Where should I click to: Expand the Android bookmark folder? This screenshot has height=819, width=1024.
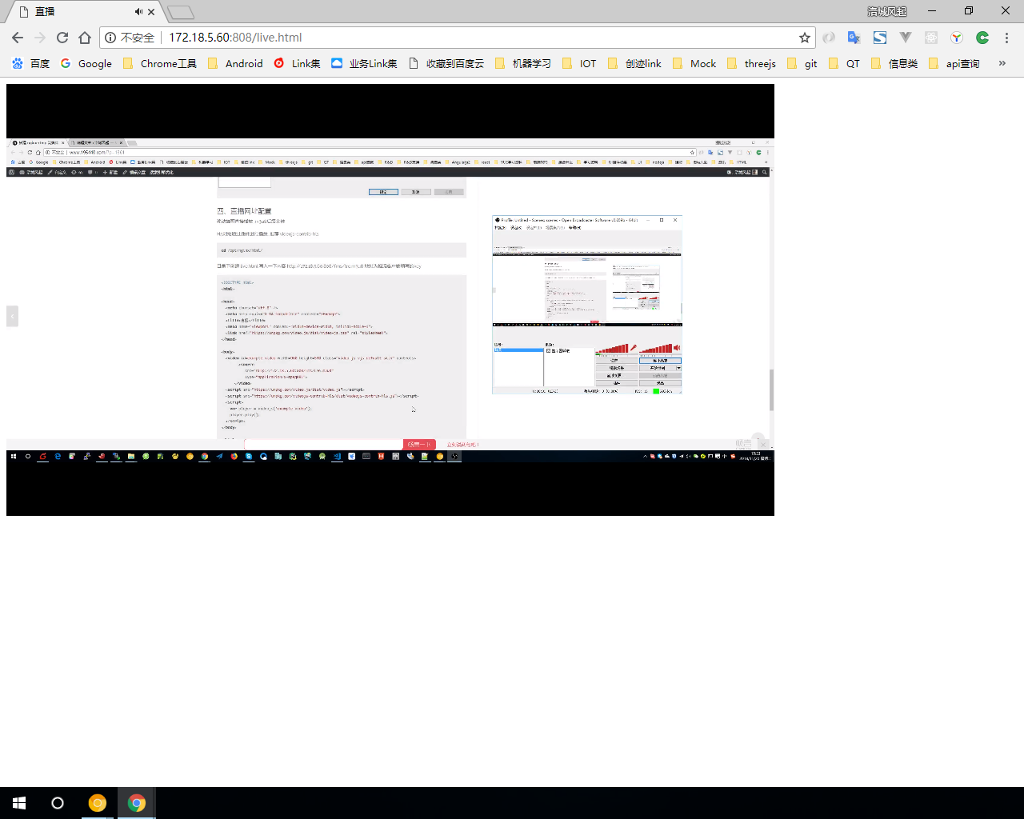(235, 63)
